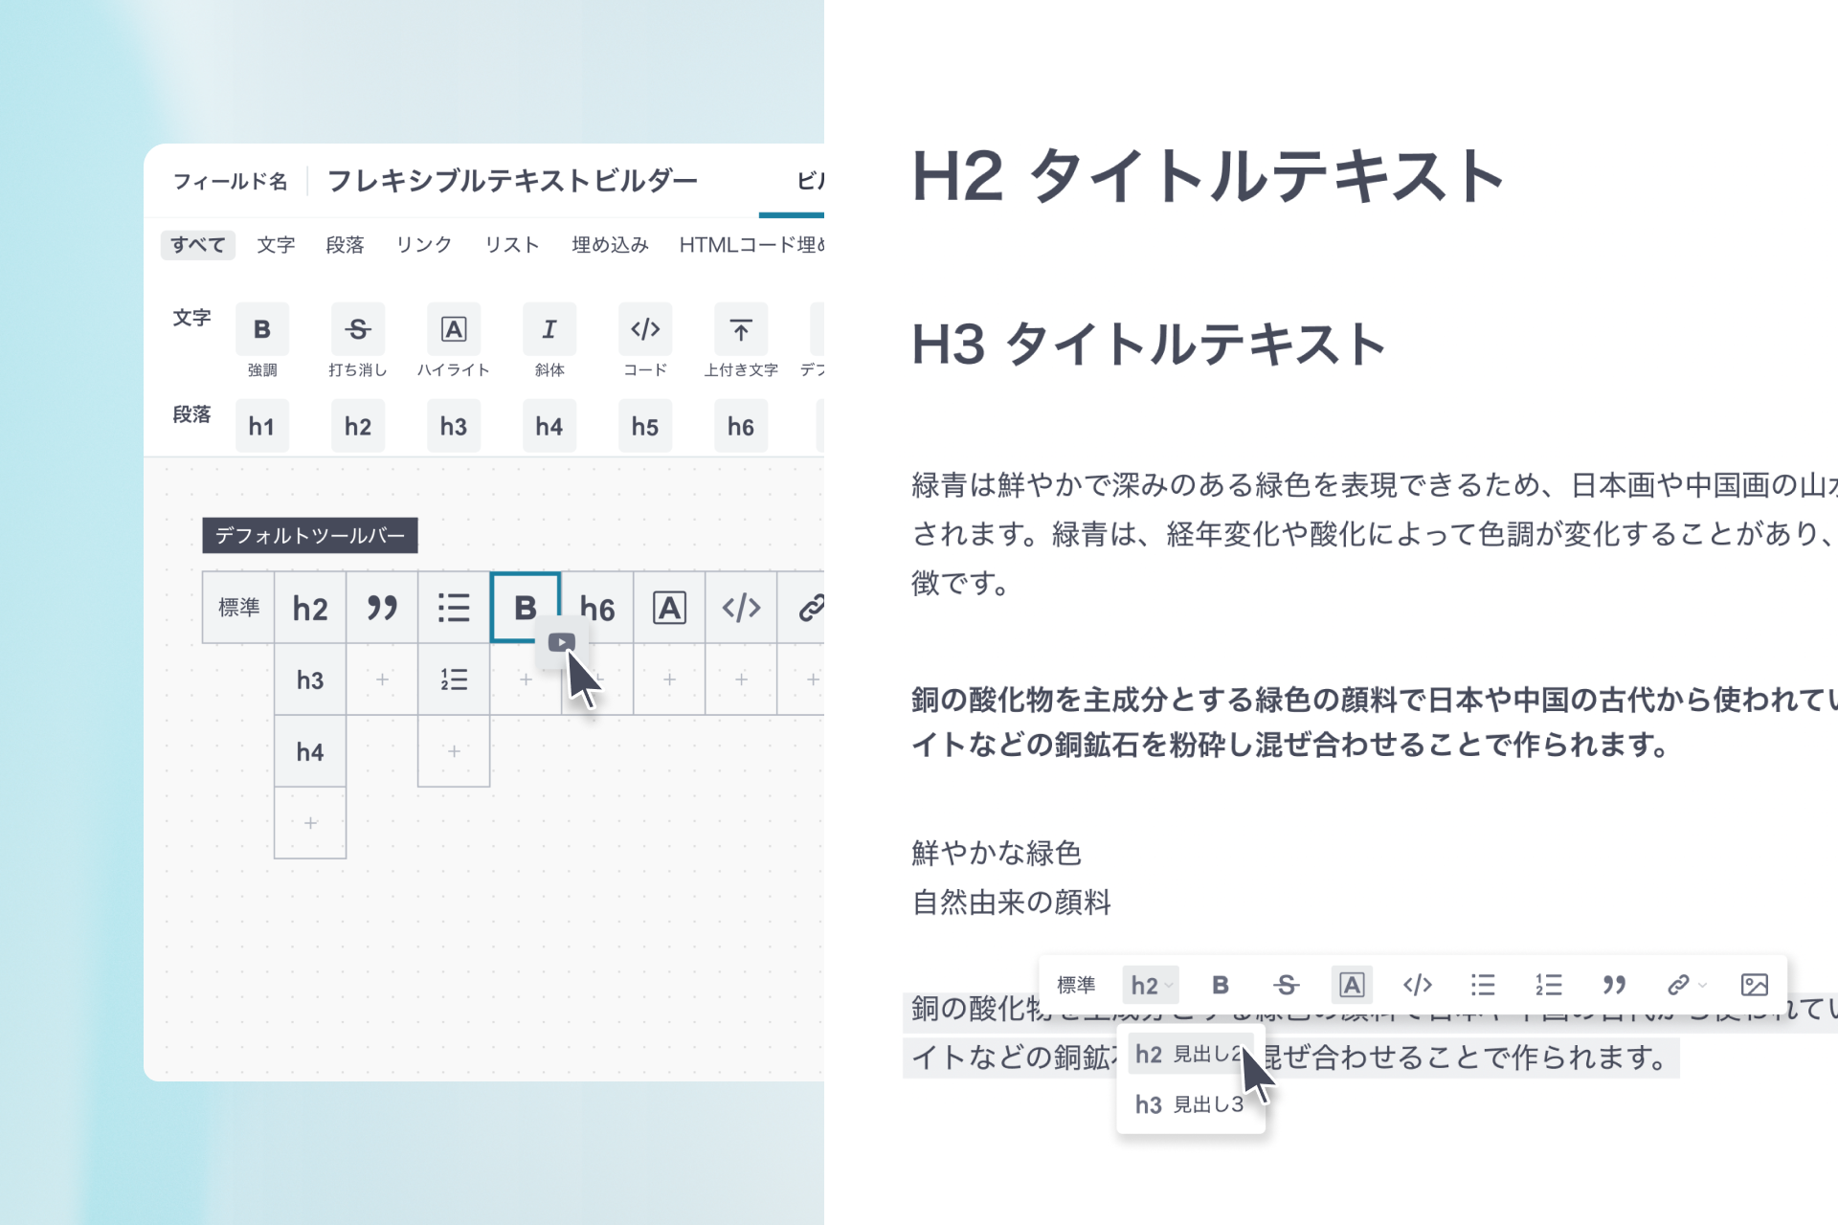1838x1225 pixels.
Task: Open the h2 heading dropdown in floating toolbar
Action: point(1150,985)
